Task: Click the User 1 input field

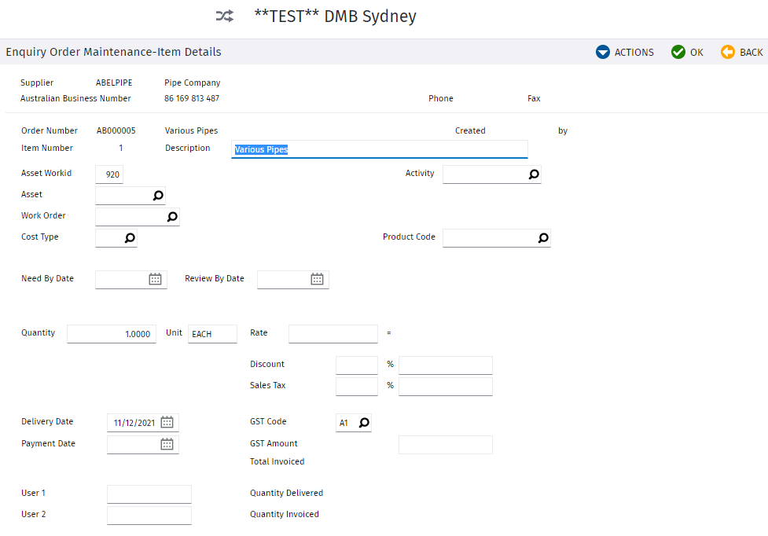Action: tap(149, 494)
